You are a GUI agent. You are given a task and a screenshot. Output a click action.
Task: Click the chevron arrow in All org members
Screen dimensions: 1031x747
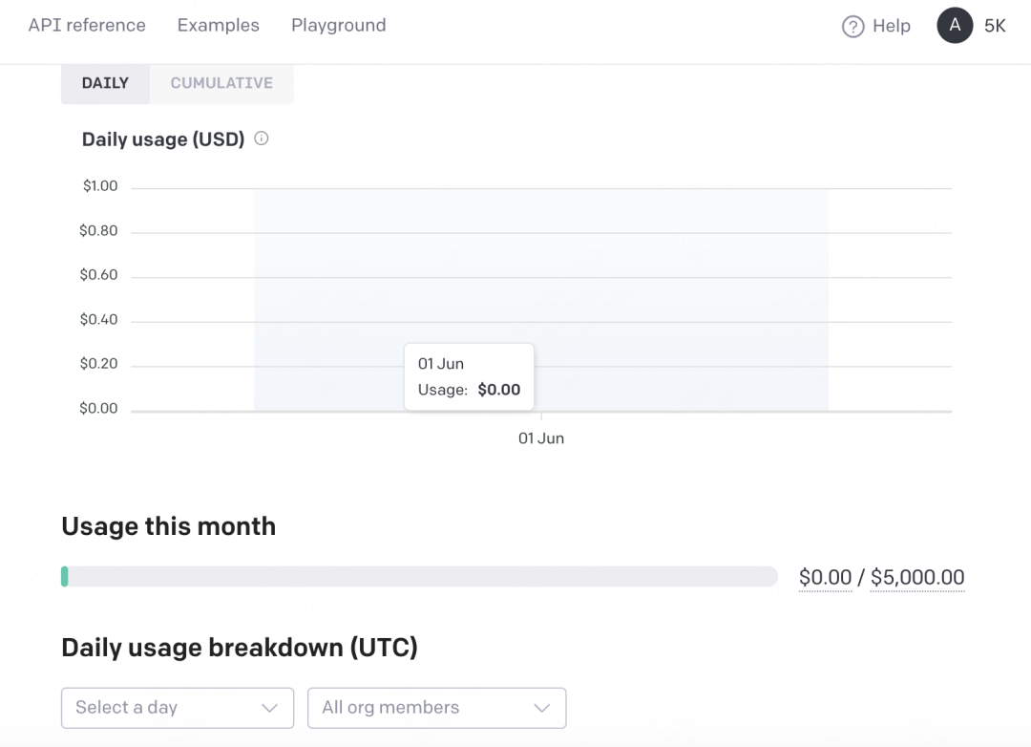(542, 708)
